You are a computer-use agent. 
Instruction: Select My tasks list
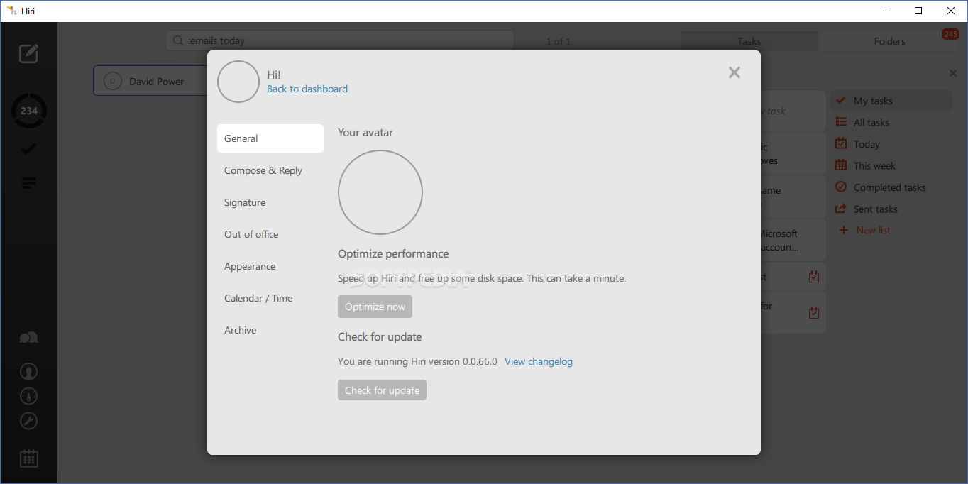point(892,101)
